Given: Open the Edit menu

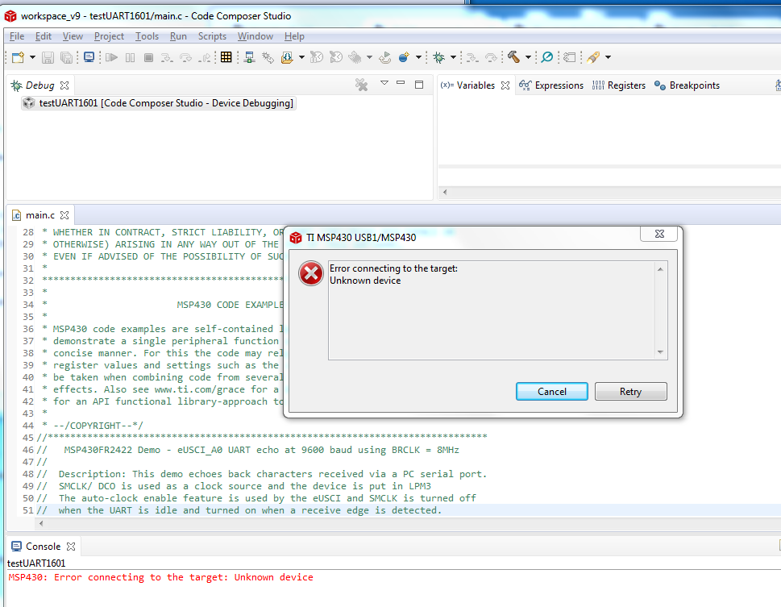Looking at the screenshot, I should pos(43,36).
